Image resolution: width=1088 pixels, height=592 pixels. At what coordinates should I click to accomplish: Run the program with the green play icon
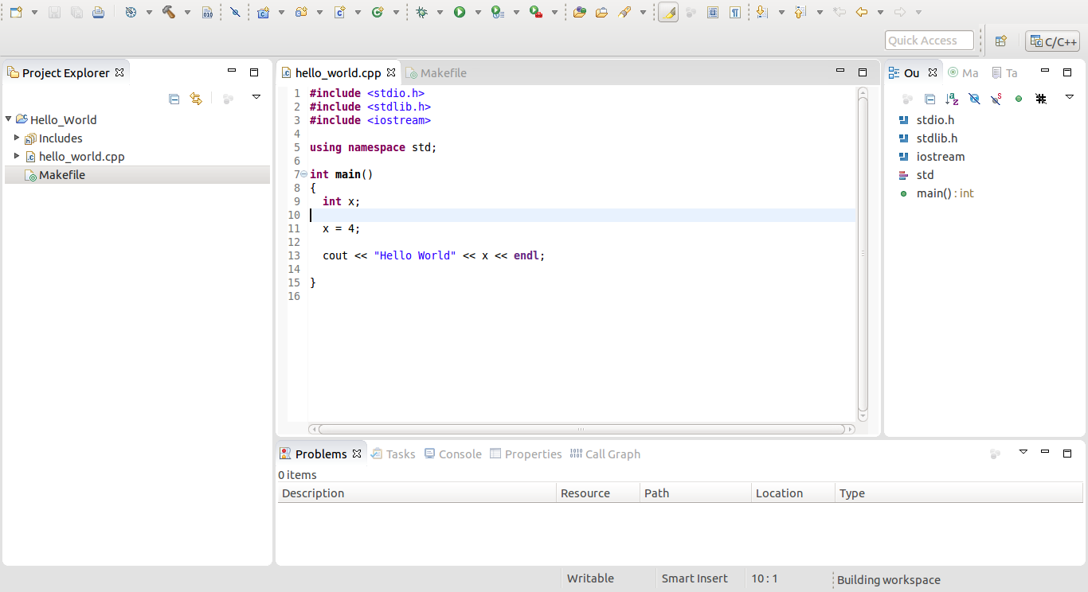click(x=460, y=12)
